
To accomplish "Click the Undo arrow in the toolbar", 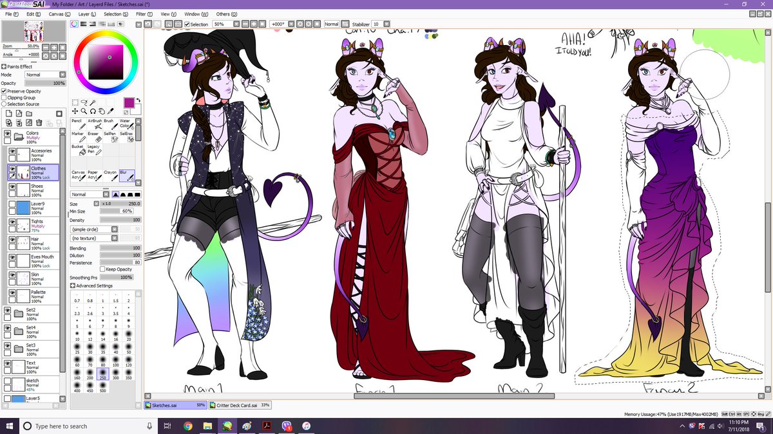I will point(149,24).
